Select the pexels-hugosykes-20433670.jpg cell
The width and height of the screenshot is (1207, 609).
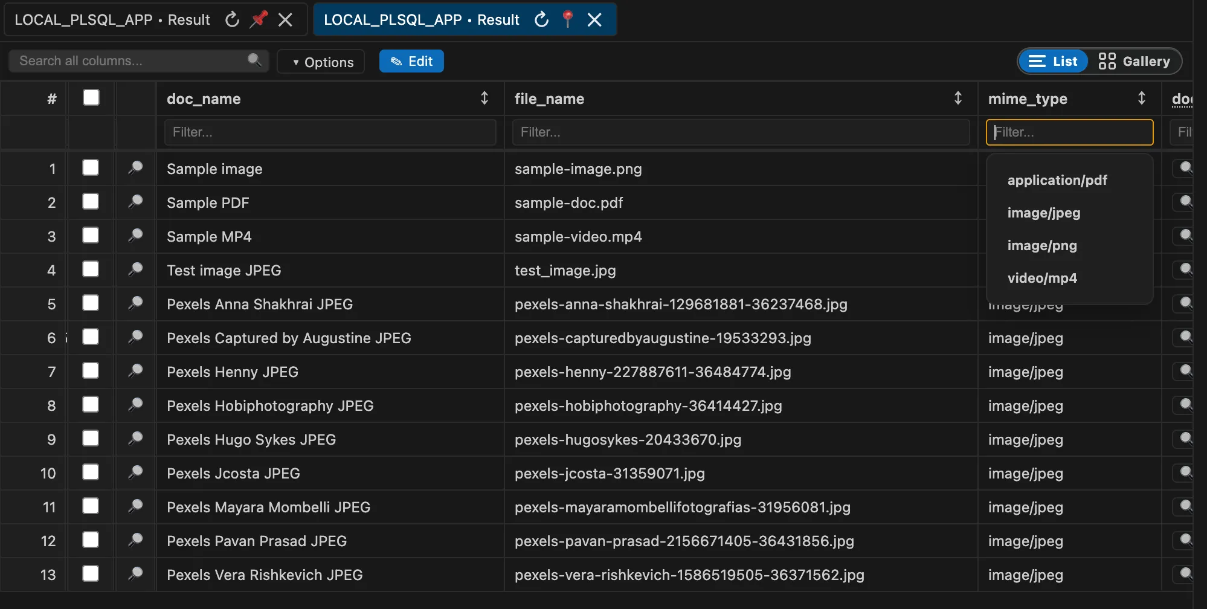click(741, 439)
